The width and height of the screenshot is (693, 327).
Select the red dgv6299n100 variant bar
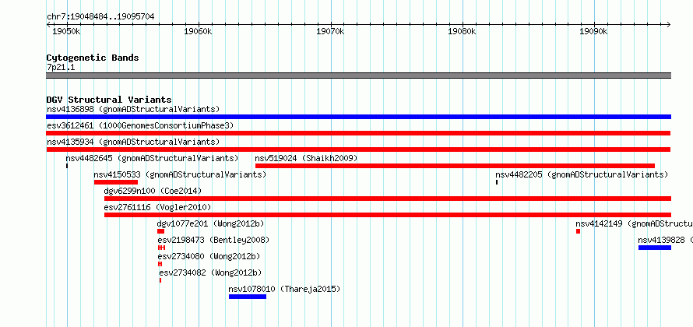388,199
